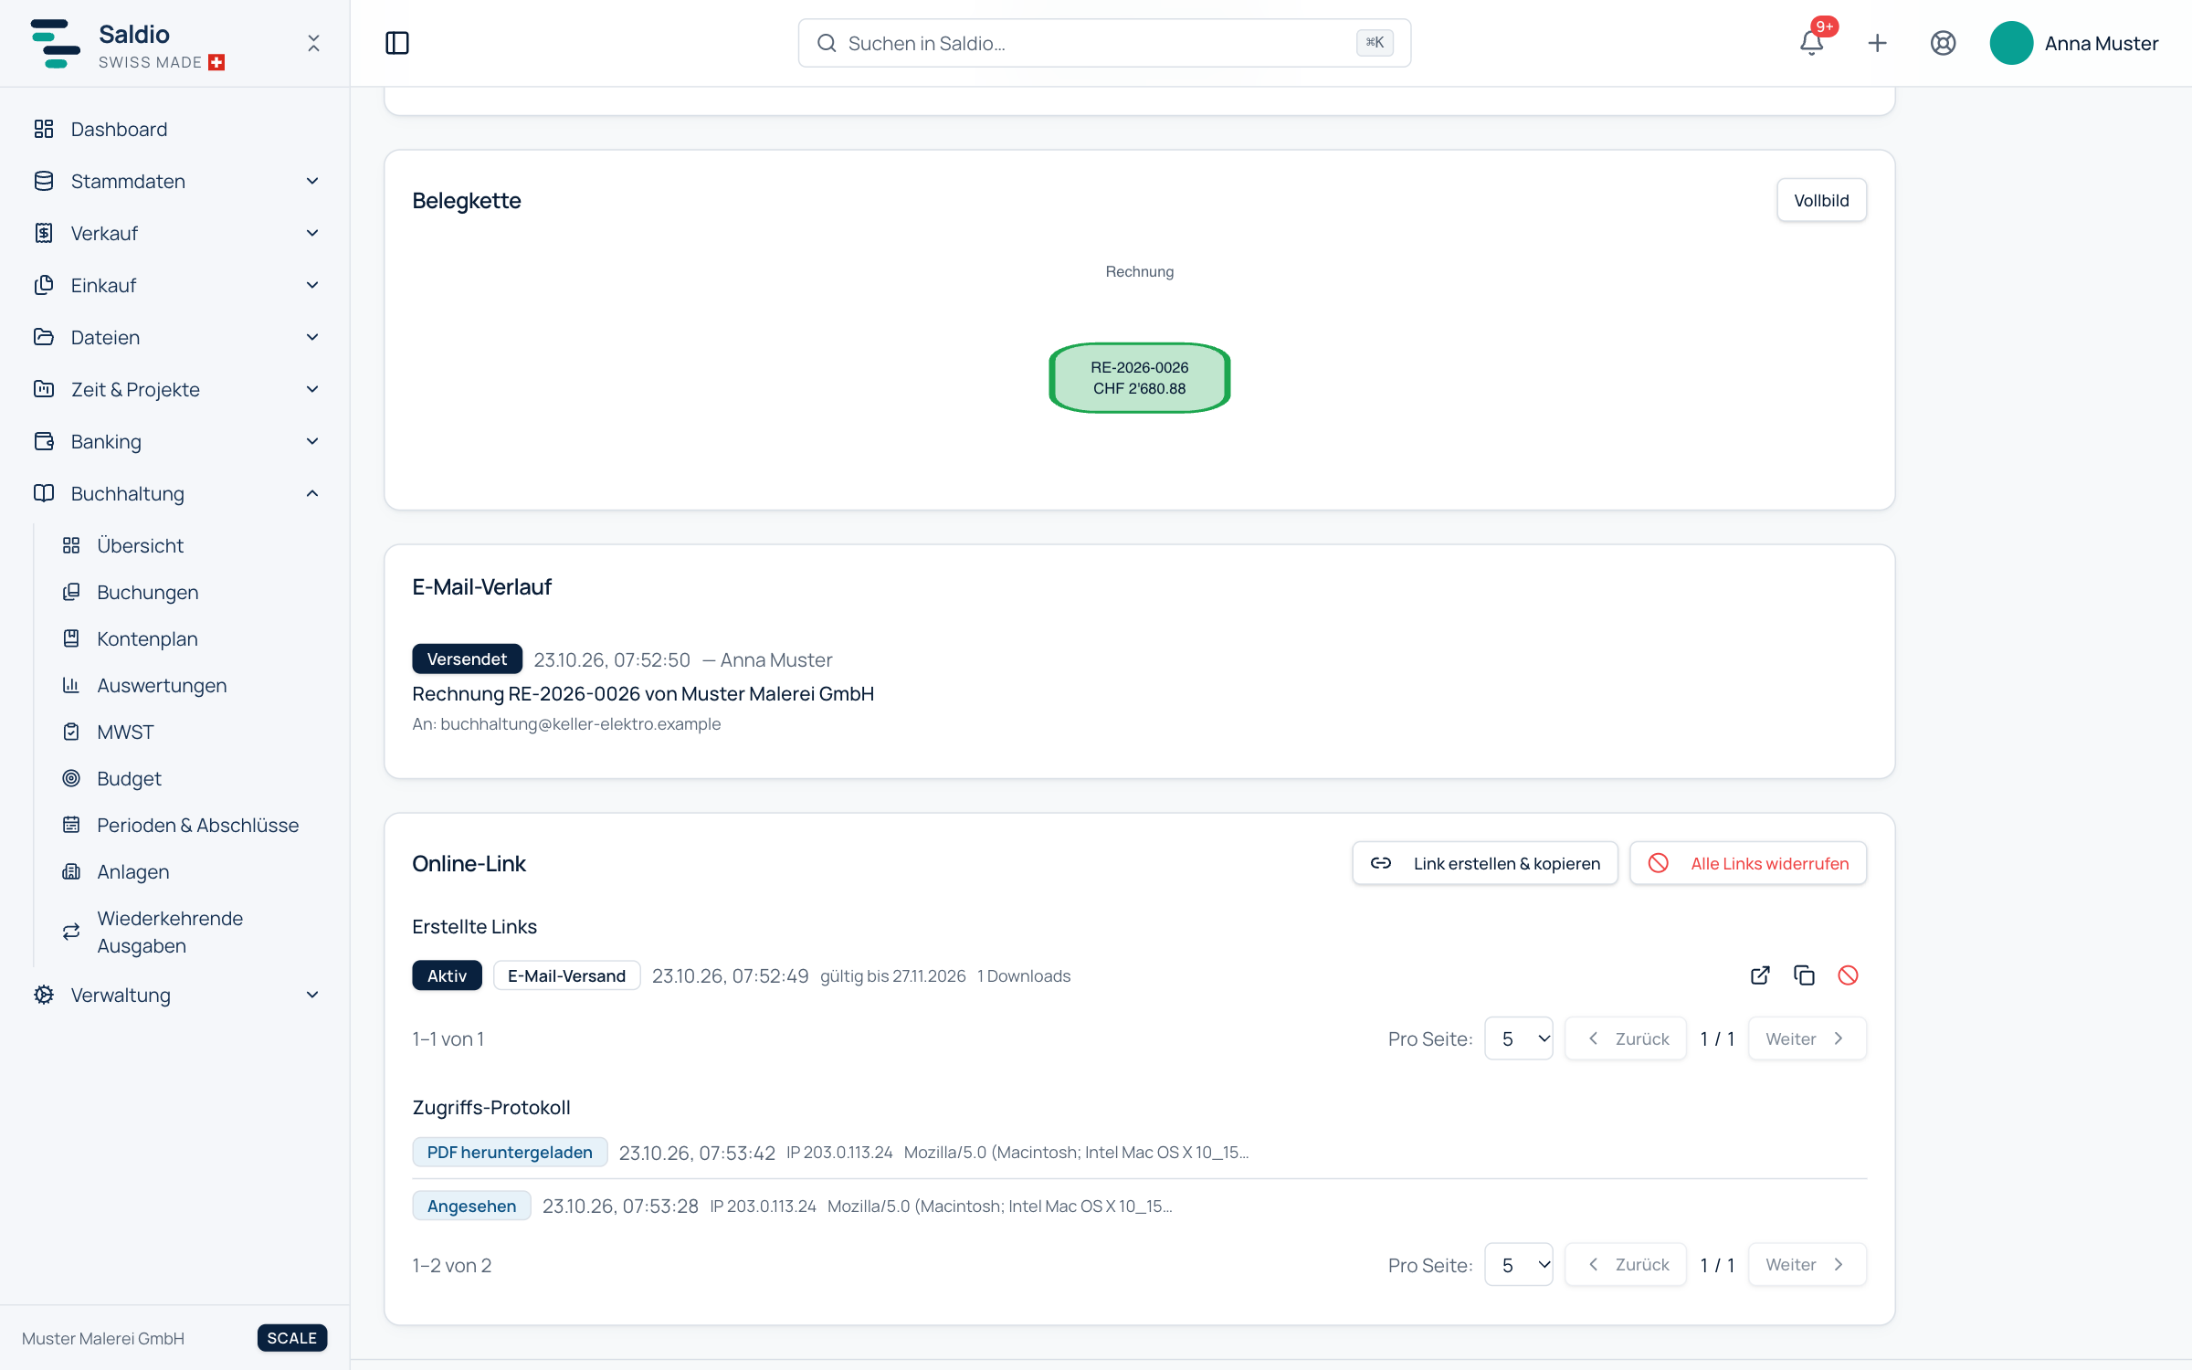2192x1370 pixels.
Task: Toggle the sidebar panel icon
Action: 397,43
